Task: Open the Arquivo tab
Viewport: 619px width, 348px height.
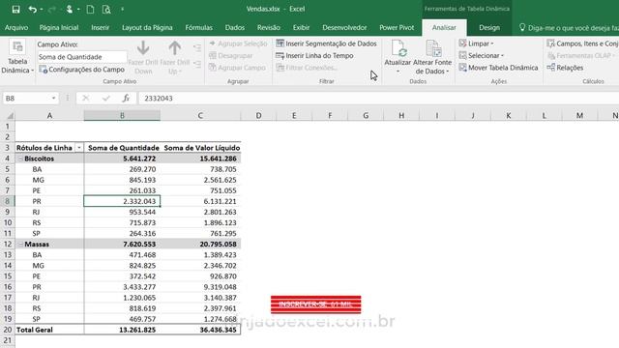Action: point(16,28)
